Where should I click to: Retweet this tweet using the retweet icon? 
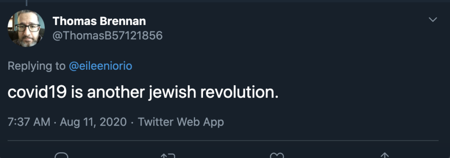[168, 156]
